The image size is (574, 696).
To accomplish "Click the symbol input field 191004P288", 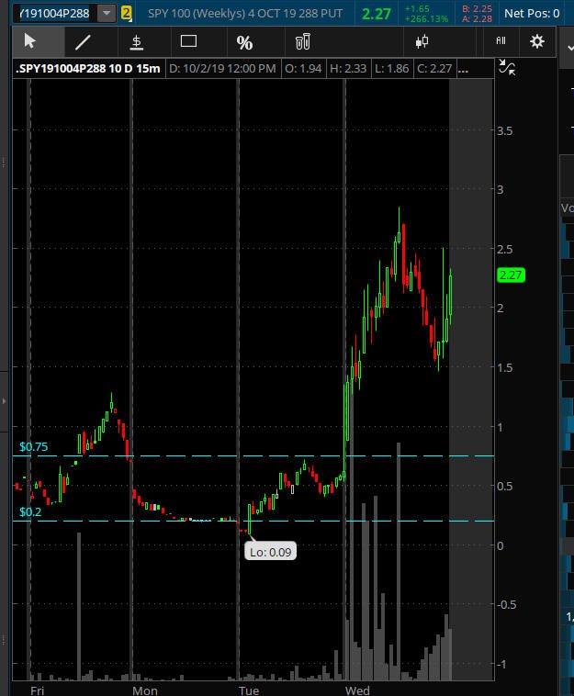I will [x=54, y=14].
